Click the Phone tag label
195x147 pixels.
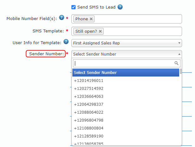click(82, 19)
